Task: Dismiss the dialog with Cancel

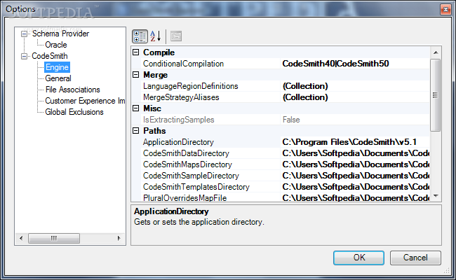Action: [415, 258]
